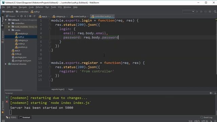This screenshot has height=122, width=217.
Task: Open the Tools menu
Action: [x=54, y=7]
